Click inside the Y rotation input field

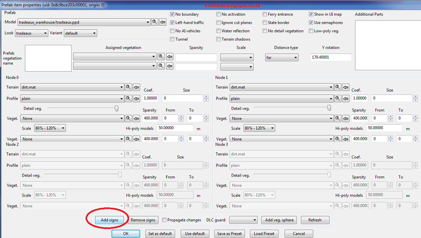pyautogui.click(x=330, y=57)
